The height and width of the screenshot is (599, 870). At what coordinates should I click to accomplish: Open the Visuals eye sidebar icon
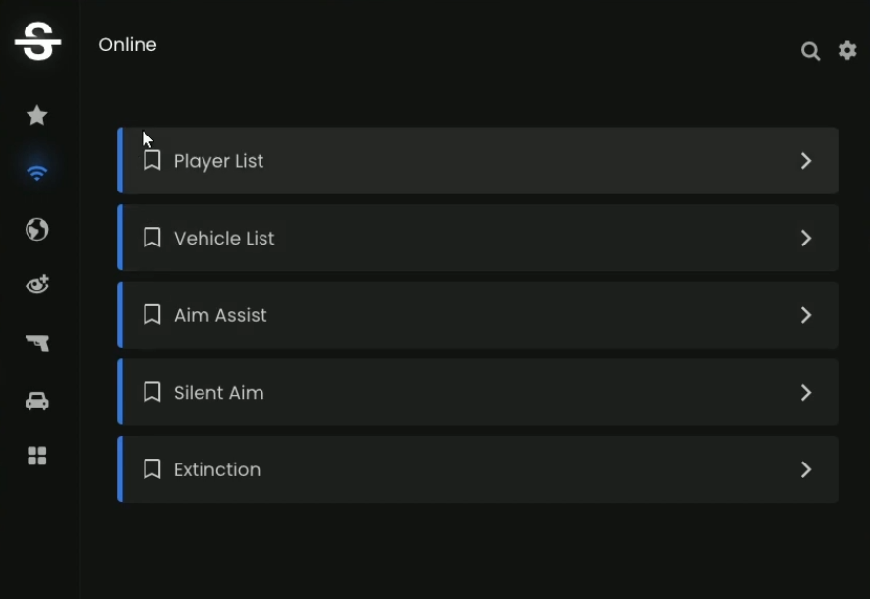[x=37, y=286]
